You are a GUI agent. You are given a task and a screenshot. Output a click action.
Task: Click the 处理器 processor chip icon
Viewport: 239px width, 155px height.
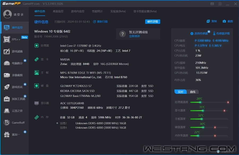coord(36,46)
